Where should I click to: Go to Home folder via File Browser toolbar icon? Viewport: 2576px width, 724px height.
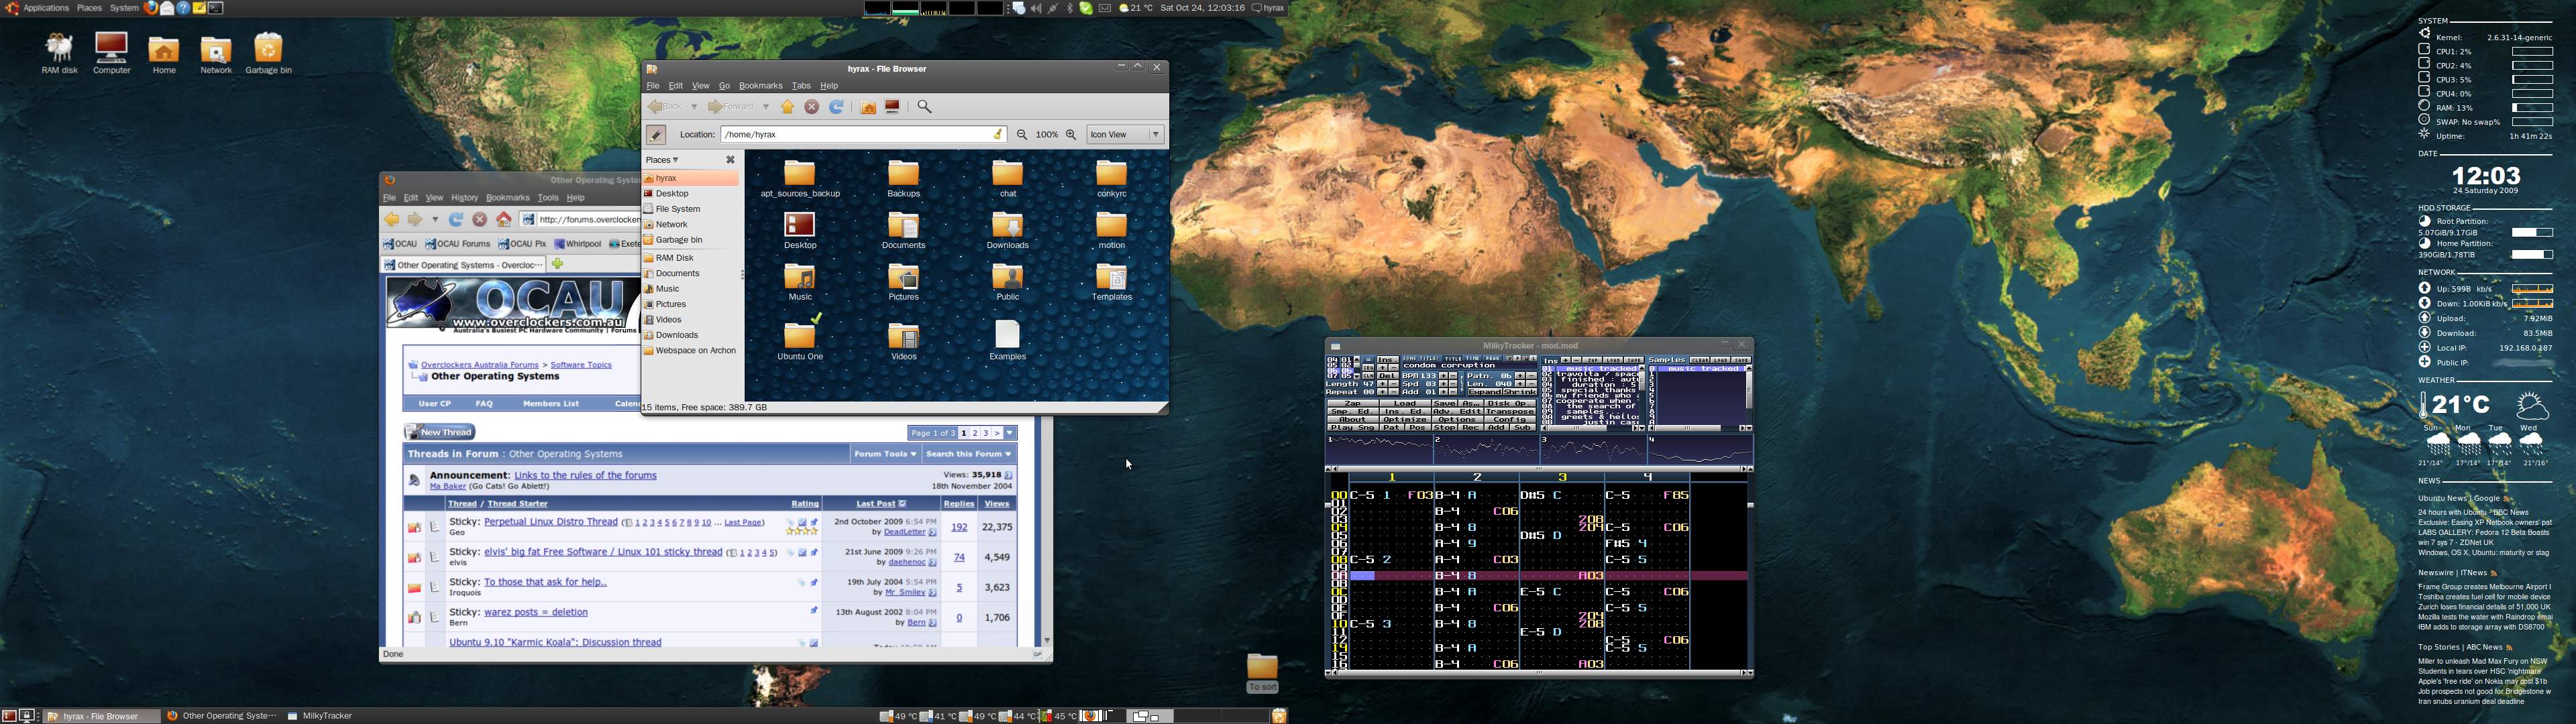[868, 107]
